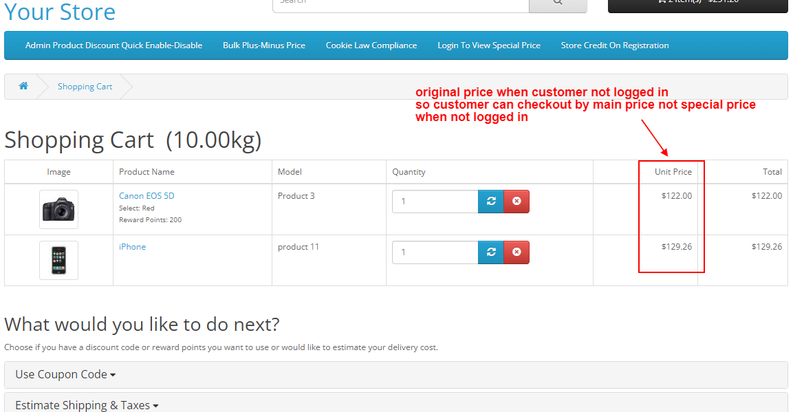Click the home icon in the breadcrumb
This screenshot has height=412, width=793.
23,86
